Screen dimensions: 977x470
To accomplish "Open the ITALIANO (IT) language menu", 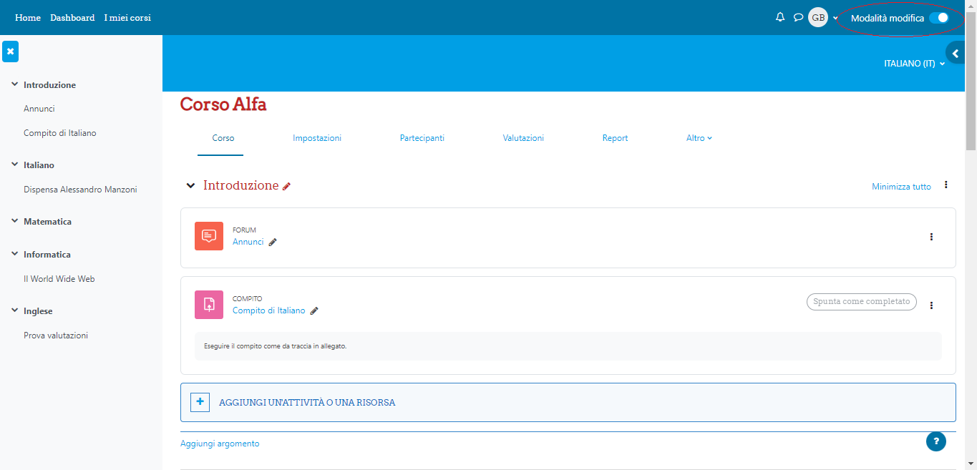I will pos(914,64).
